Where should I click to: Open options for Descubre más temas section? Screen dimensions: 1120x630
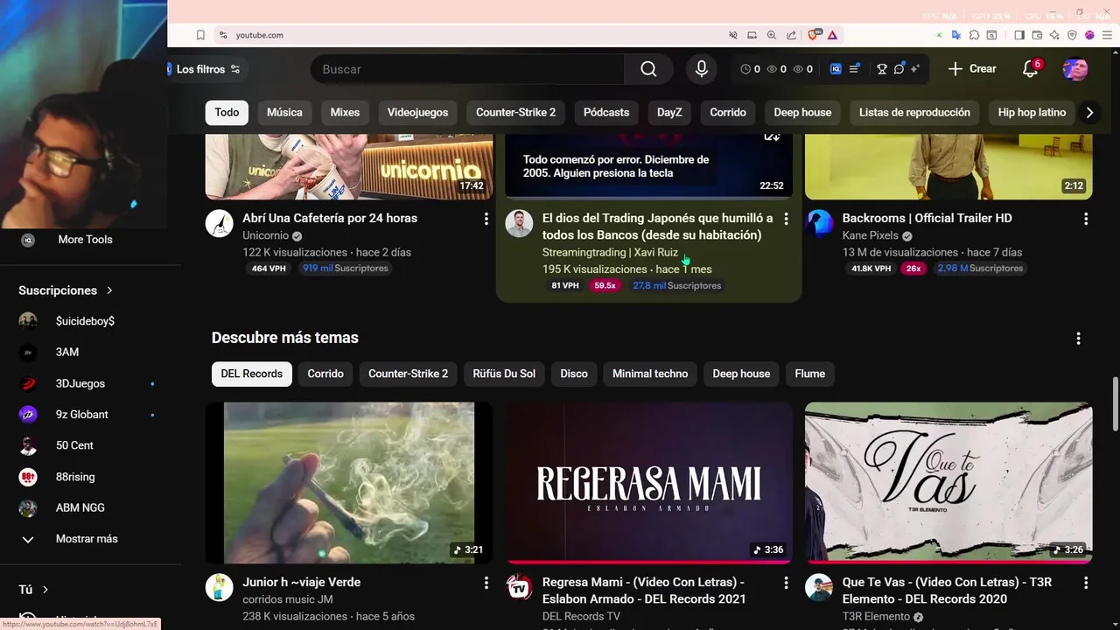[1078, 338]
